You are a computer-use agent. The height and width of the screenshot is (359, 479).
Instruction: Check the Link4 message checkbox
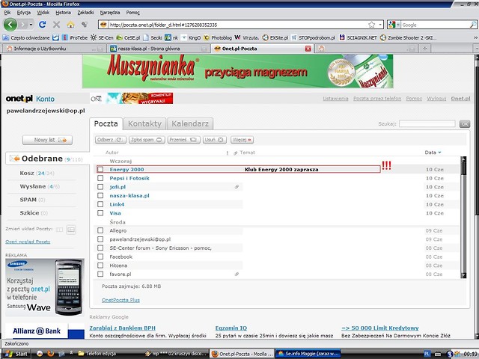click(x=100, y=204)
